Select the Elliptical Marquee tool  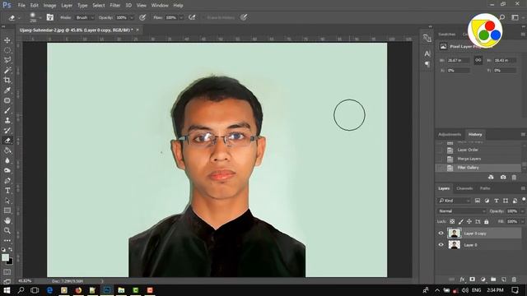7,50
